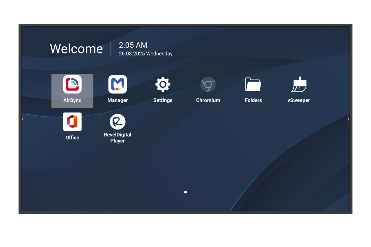Click the "vSweeper" text label

click(298, 100)
